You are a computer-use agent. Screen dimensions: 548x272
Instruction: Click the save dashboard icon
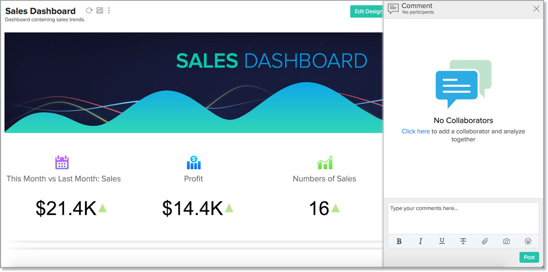[x=100, y=11]
